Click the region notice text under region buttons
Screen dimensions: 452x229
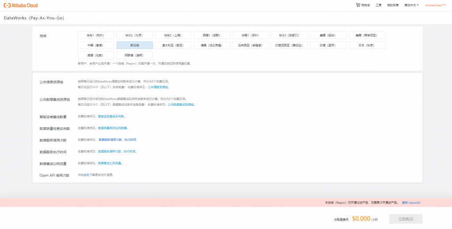point(135,64)
